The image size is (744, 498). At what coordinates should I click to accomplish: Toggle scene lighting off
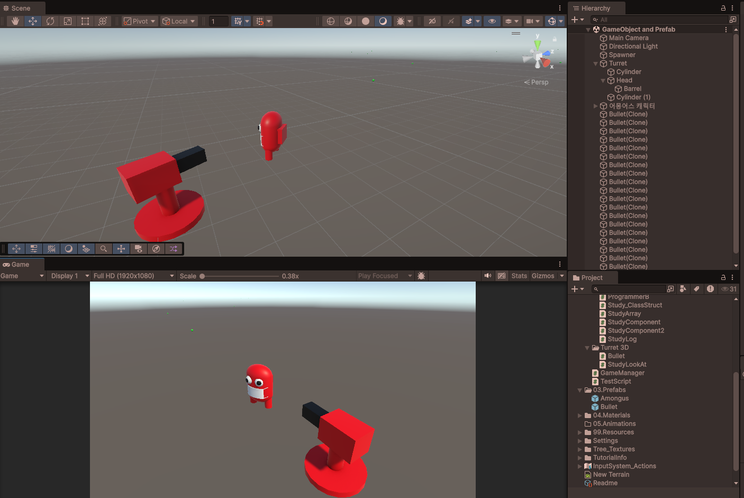point(451,21)
